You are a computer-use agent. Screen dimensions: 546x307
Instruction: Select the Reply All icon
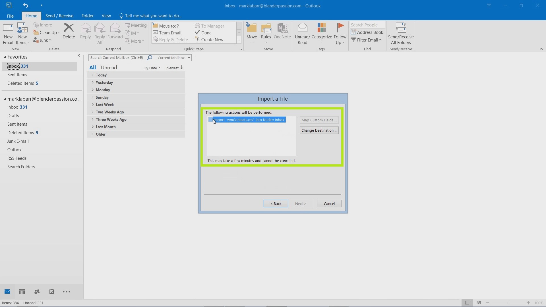pos(99,33)
